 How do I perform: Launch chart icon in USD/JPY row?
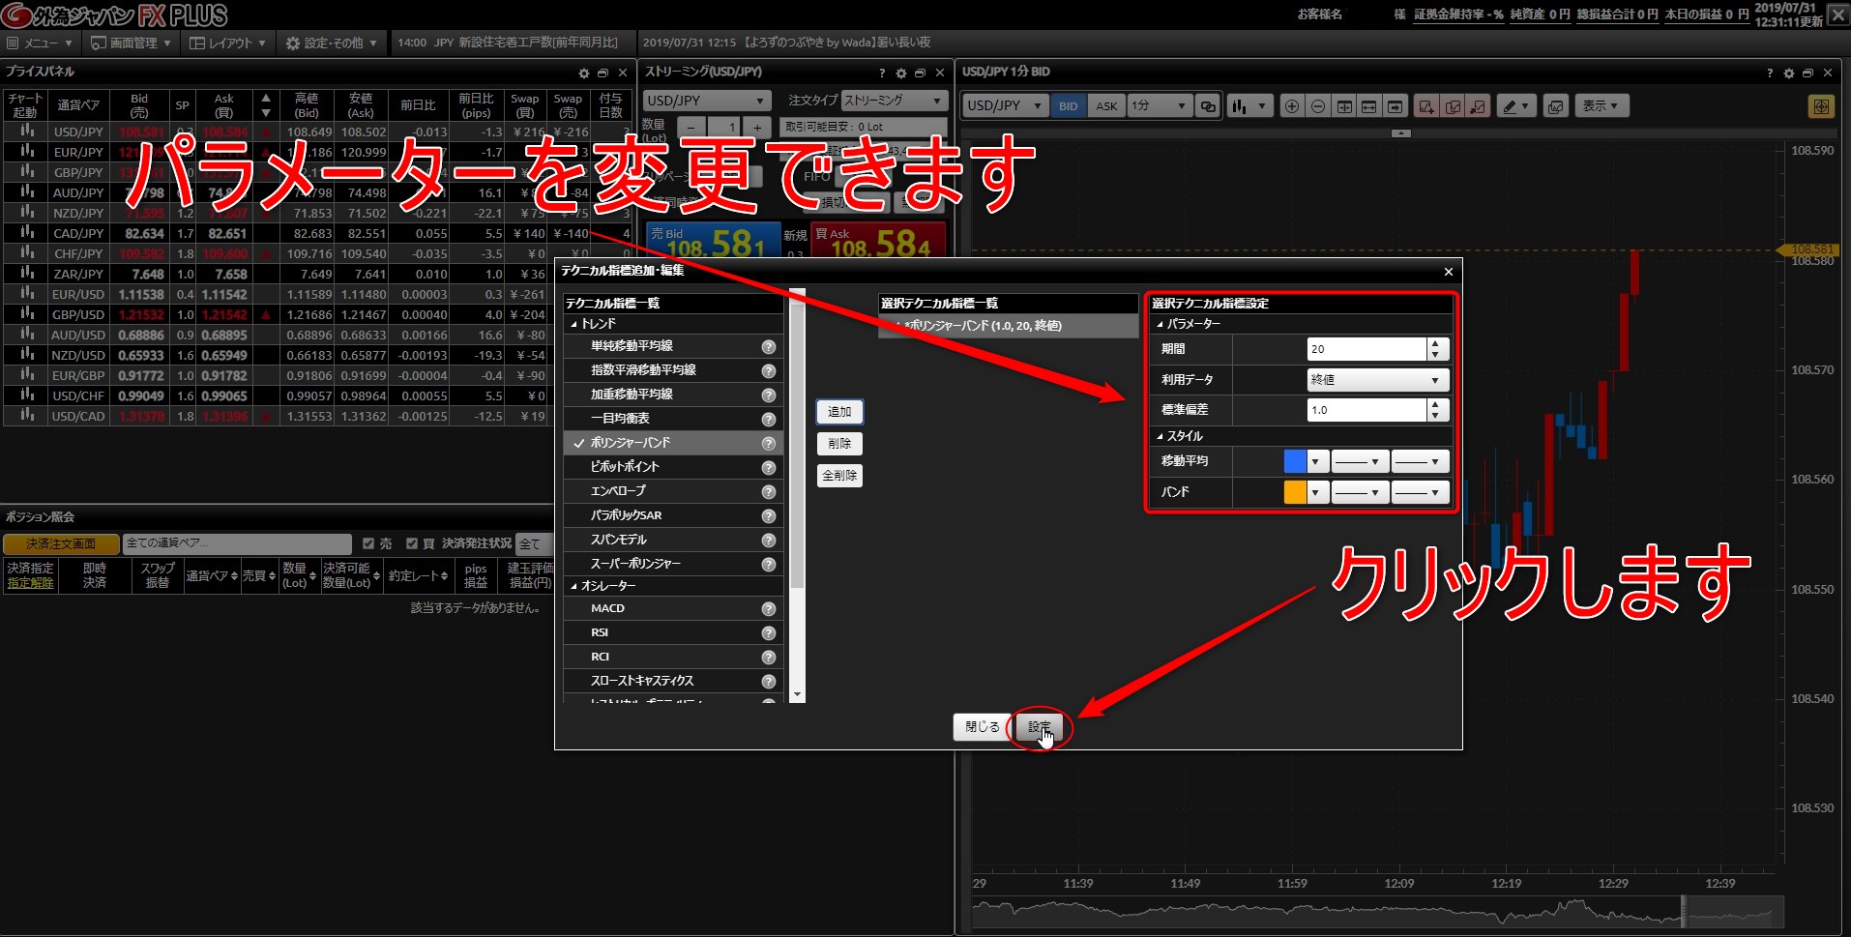[27, 131]
